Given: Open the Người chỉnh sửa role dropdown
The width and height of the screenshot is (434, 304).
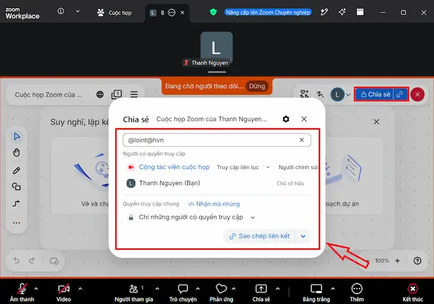Looking at the screenshot, I should click(x=298, y=167).
